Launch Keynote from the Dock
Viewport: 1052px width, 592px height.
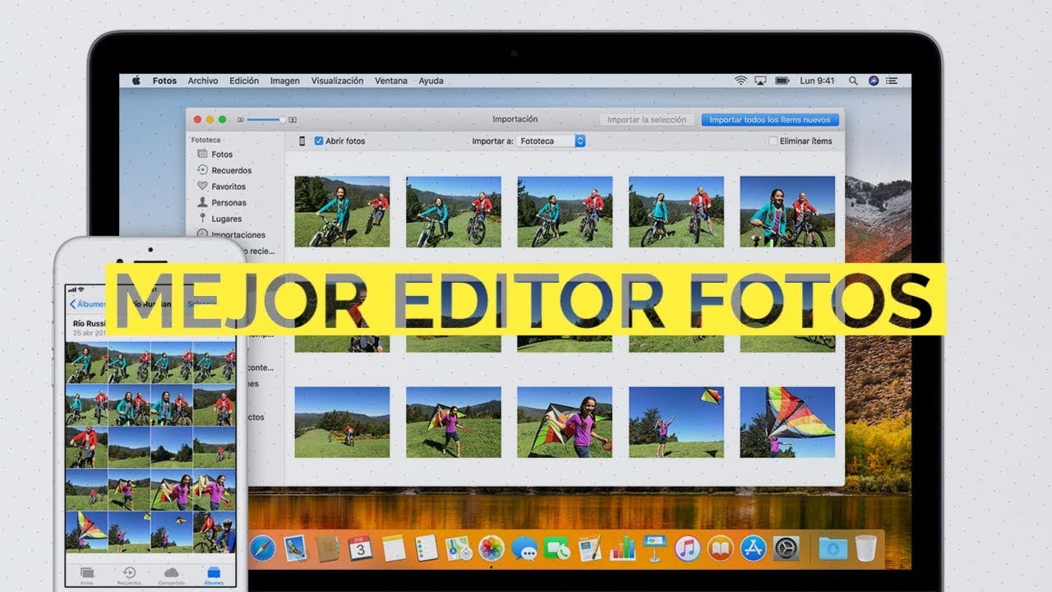tap(654, 548)
